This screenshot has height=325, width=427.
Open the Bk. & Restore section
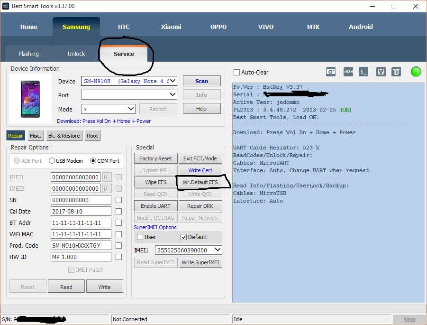pos(64,136)
